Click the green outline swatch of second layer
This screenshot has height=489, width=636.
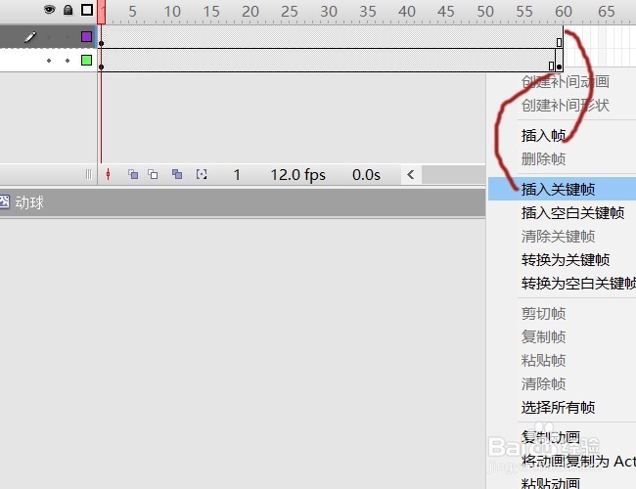pos(86,61)
